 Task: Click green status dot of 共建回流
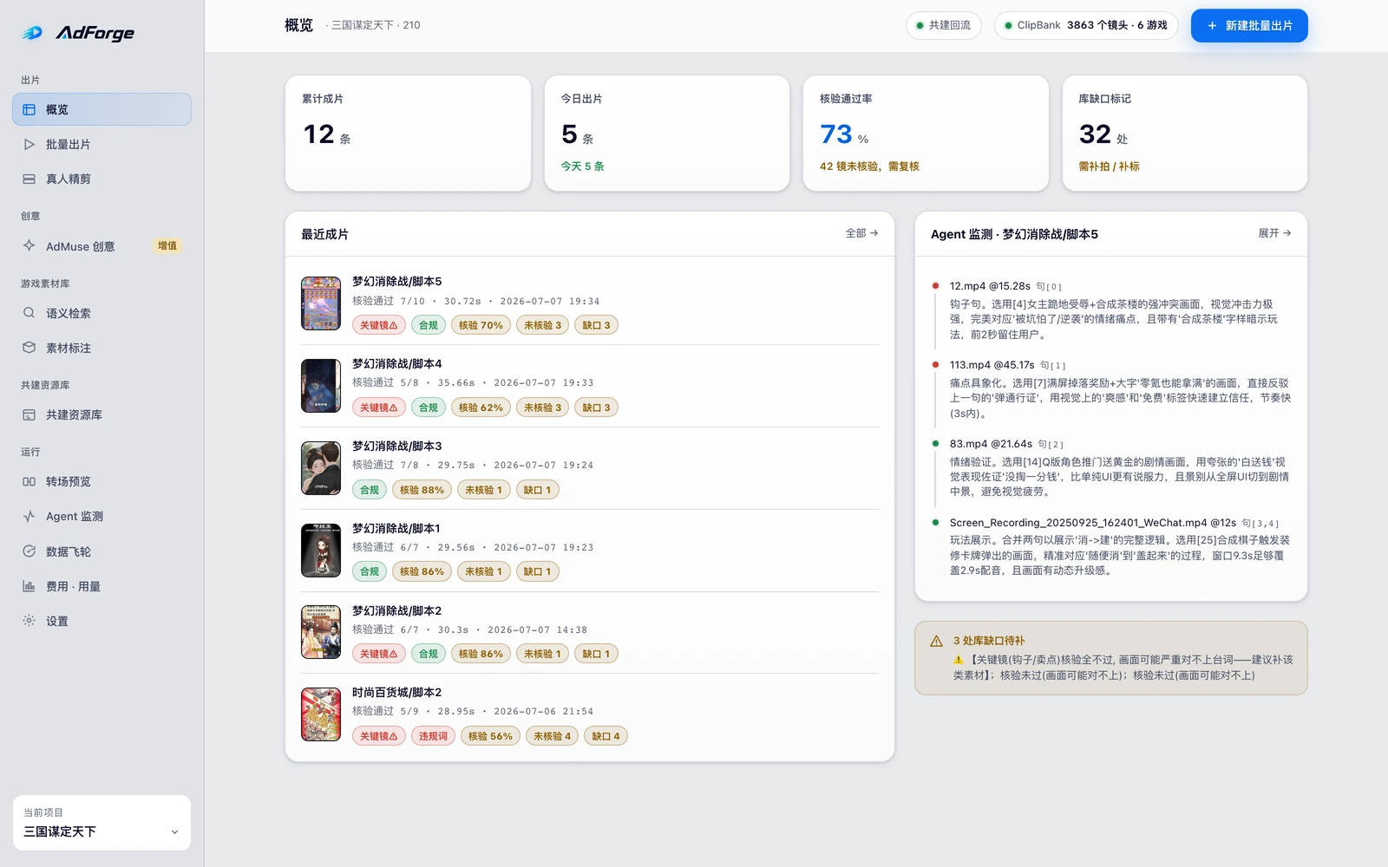[920, 26]
